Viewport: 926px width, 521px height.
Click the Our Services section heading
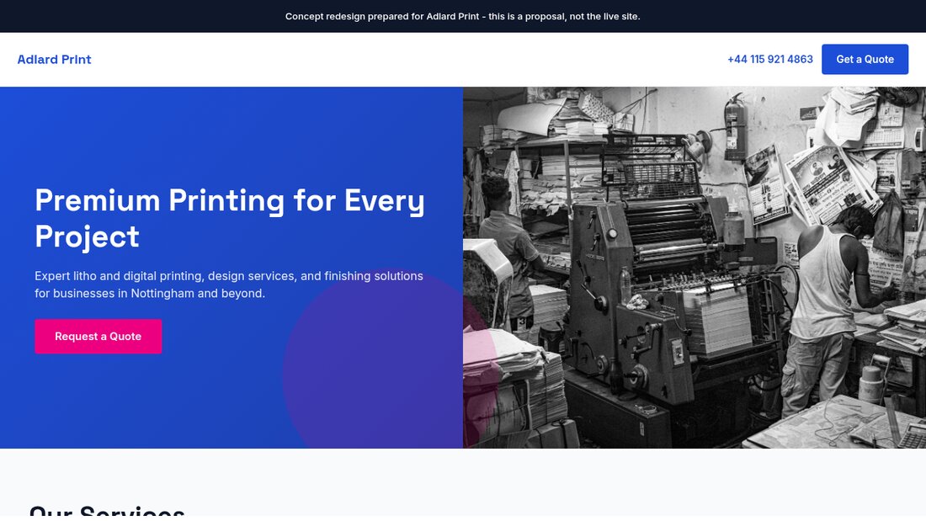(x=107, y=511)
